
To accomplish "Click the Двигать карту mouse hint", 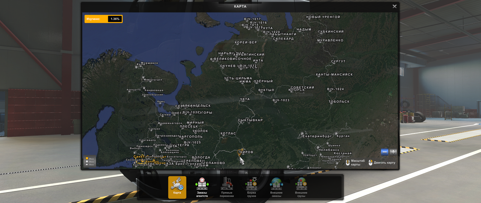I will [x=382, y=163].
